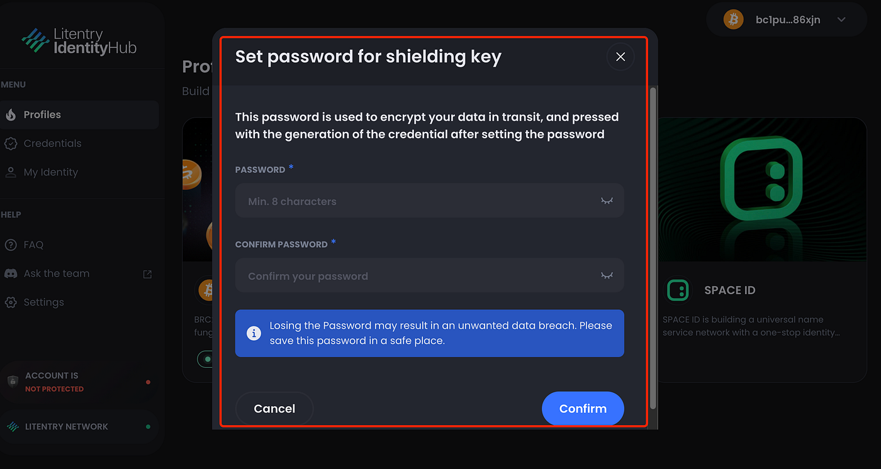Toggle confirm password visibility eye
The height and width of the screenshot is (469, 881).
point(607,276)
